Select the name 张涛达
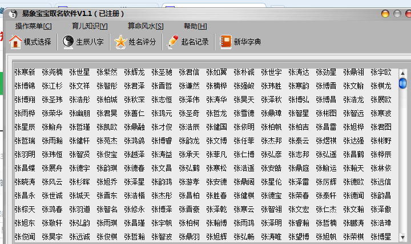Viewport: 411px width, 244px height. tap(299, 72)
